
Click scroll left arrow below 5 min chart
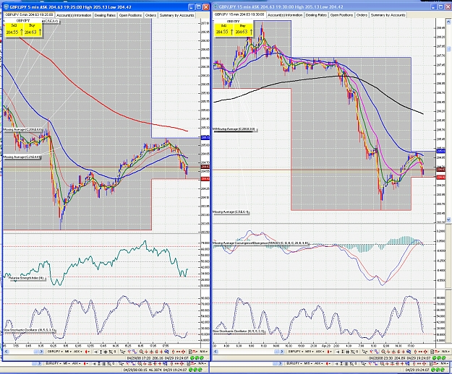click(x=7, y=352)
